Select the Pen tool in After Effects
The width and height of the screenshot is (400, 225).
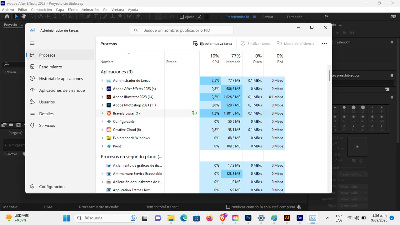point(88,17)
